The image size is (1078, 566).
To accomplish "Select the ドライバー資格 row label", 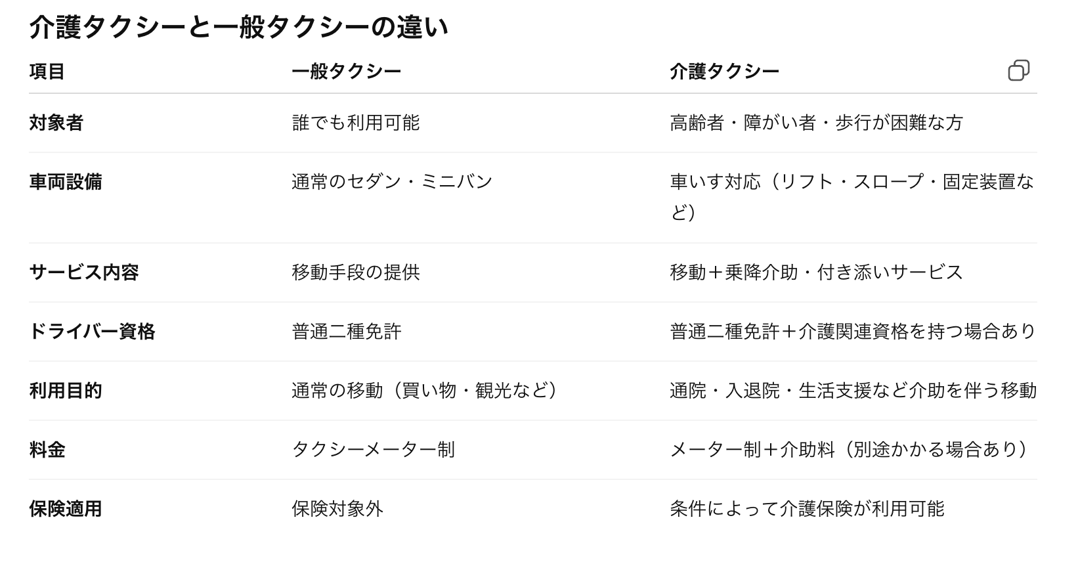I will pos(92,332).
